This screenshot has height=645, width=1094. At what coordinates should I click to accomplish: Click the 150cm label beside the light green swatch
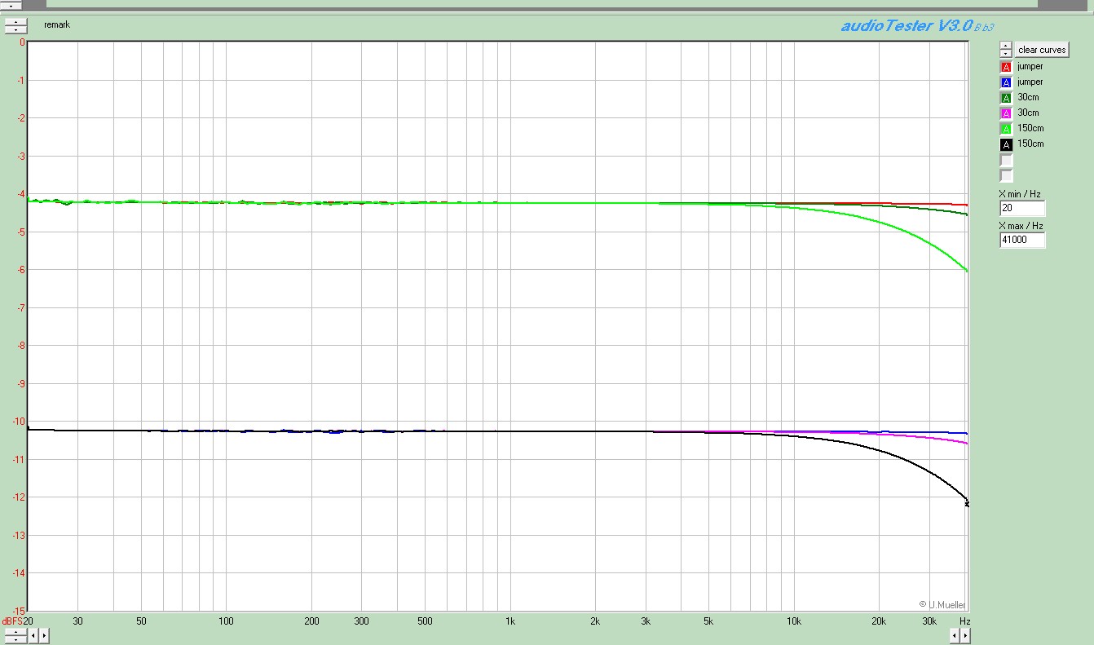(x=1030, y=129)
